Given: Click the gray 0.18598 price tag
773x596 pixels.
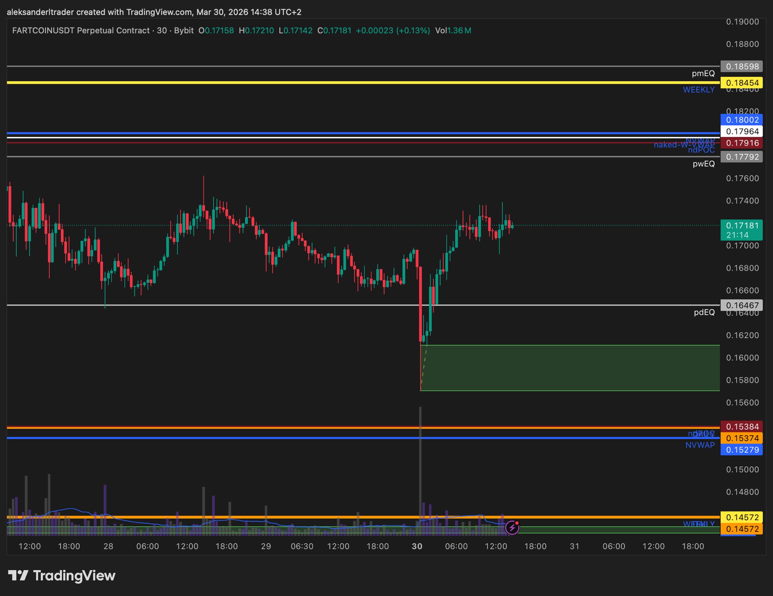Looking at the screenshot, I should pyautogui.click(x=741, y=66).
